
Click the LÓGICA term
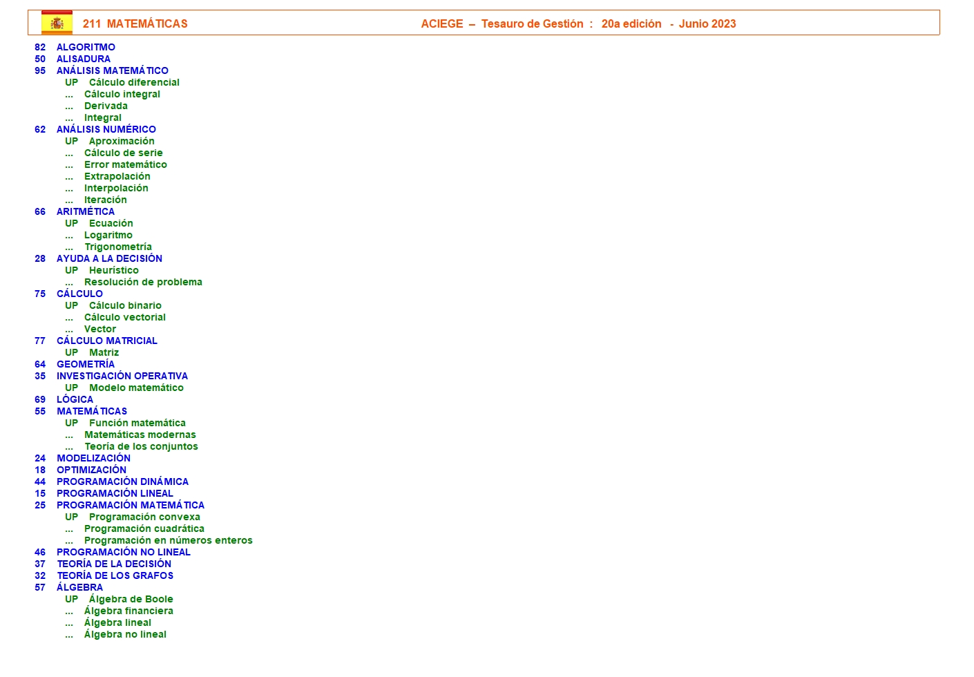coord(75,399)
